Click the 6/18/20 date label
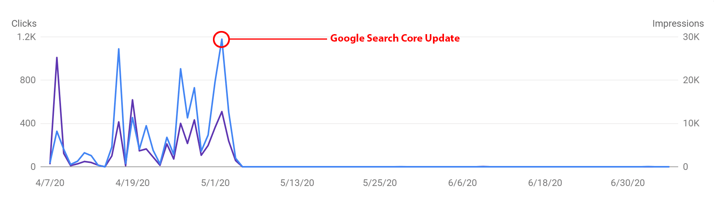 click(545, 183)
